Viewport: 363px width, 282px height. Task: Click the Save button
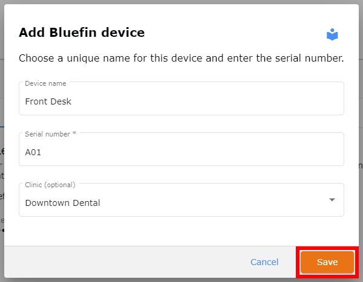327,262
